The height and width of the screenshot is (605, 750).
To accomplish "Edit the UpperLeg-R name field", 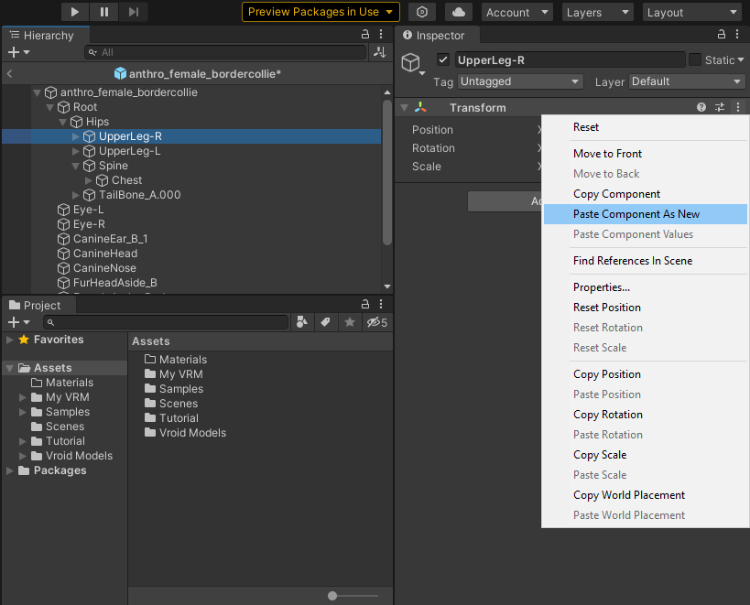I will 571,60.
